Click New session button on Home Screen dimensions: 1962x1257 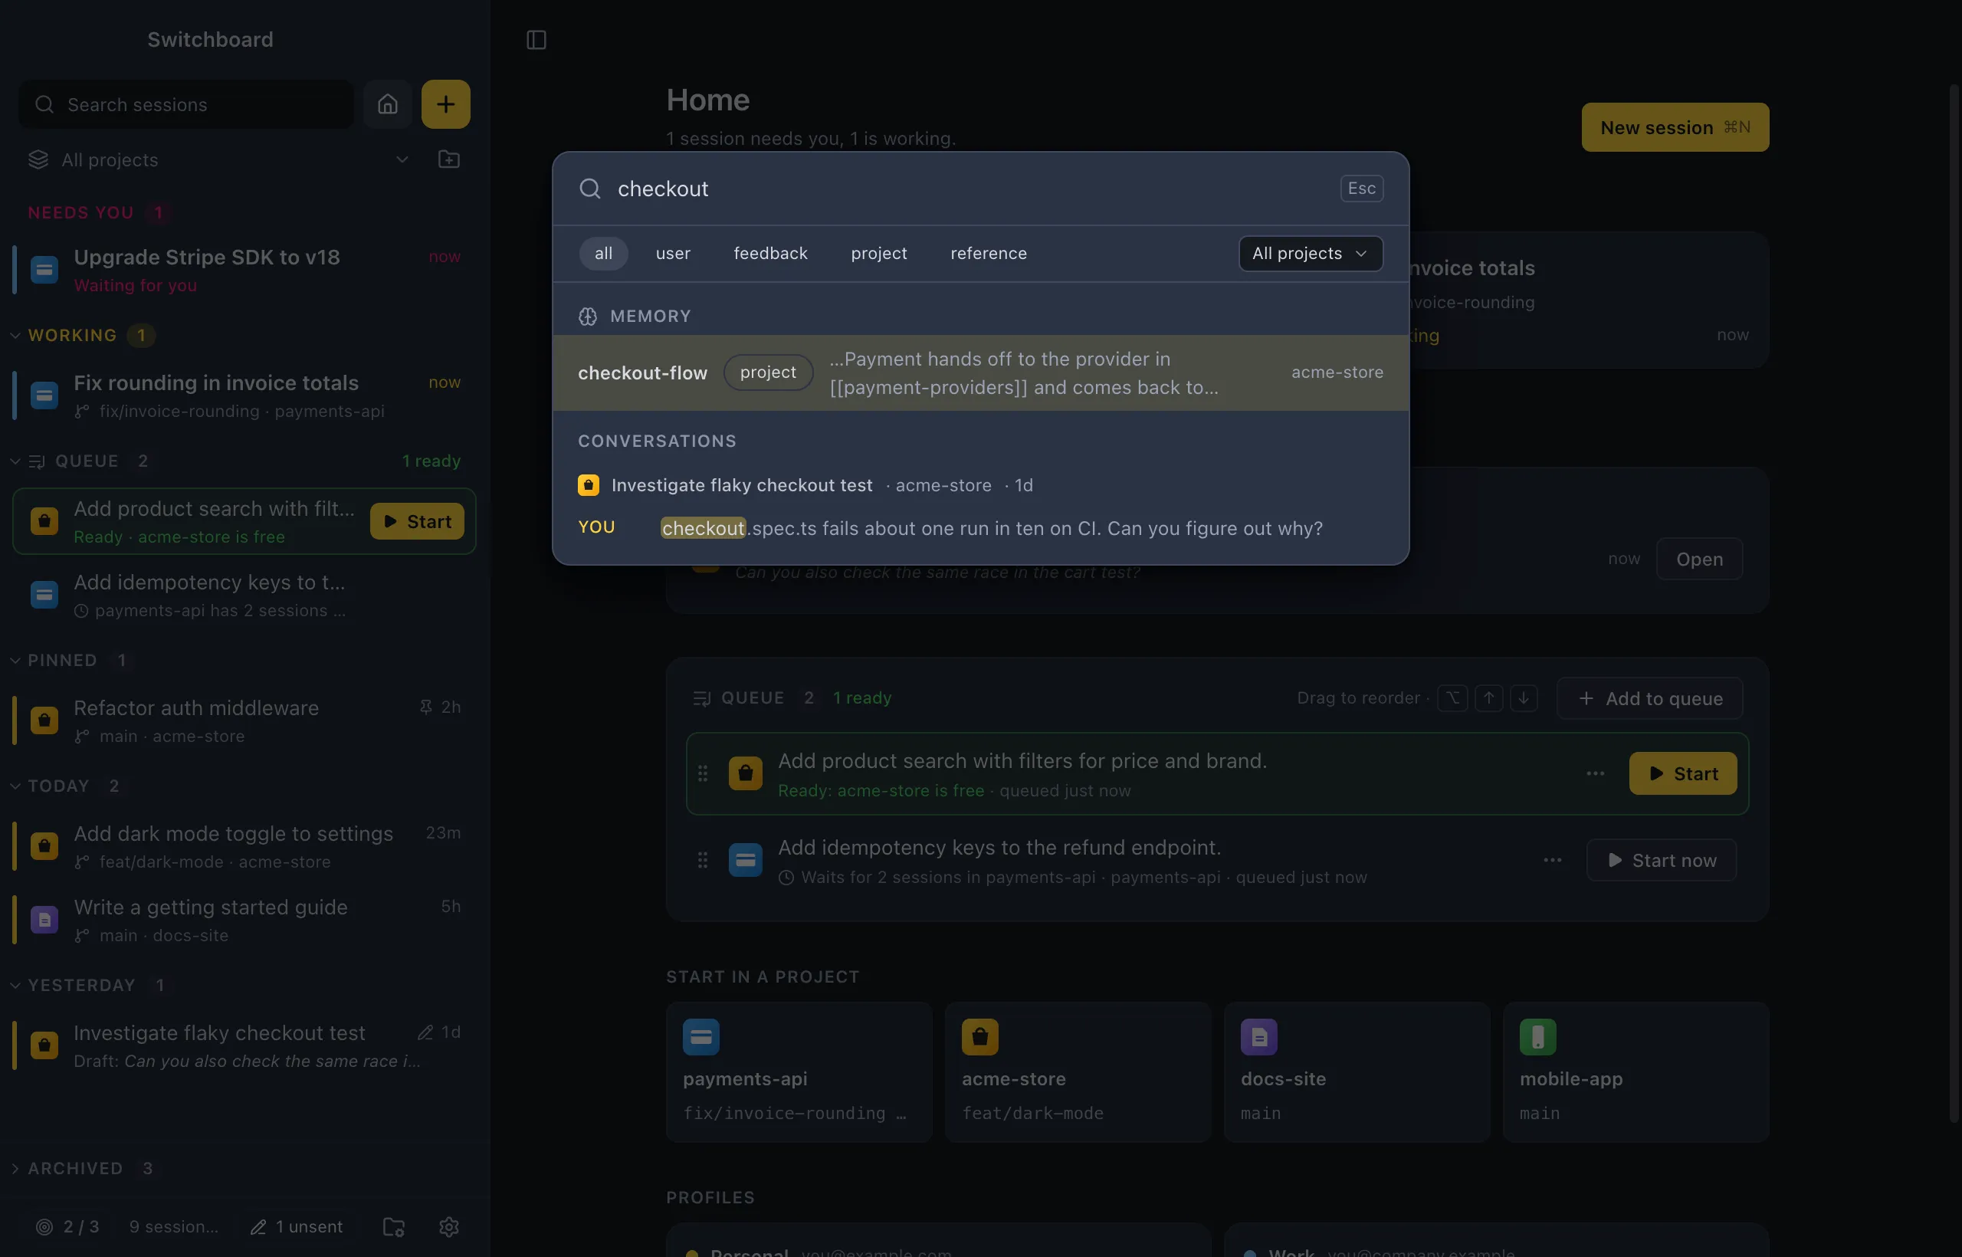click(x=1675, y=127)
